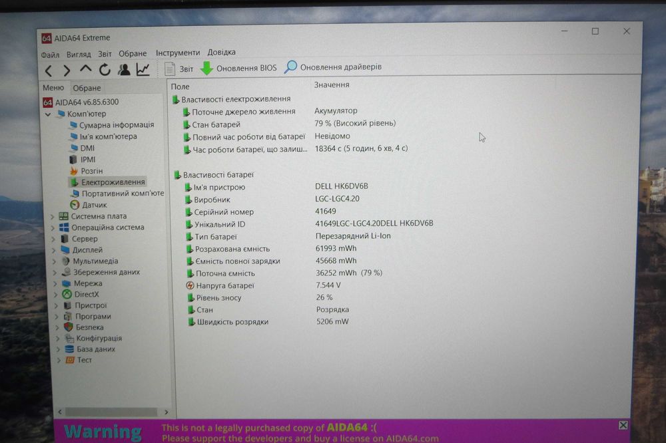Click the База даних database icon
The height and width of the screenshot is (443, 666).
click(x=69, y=349)
